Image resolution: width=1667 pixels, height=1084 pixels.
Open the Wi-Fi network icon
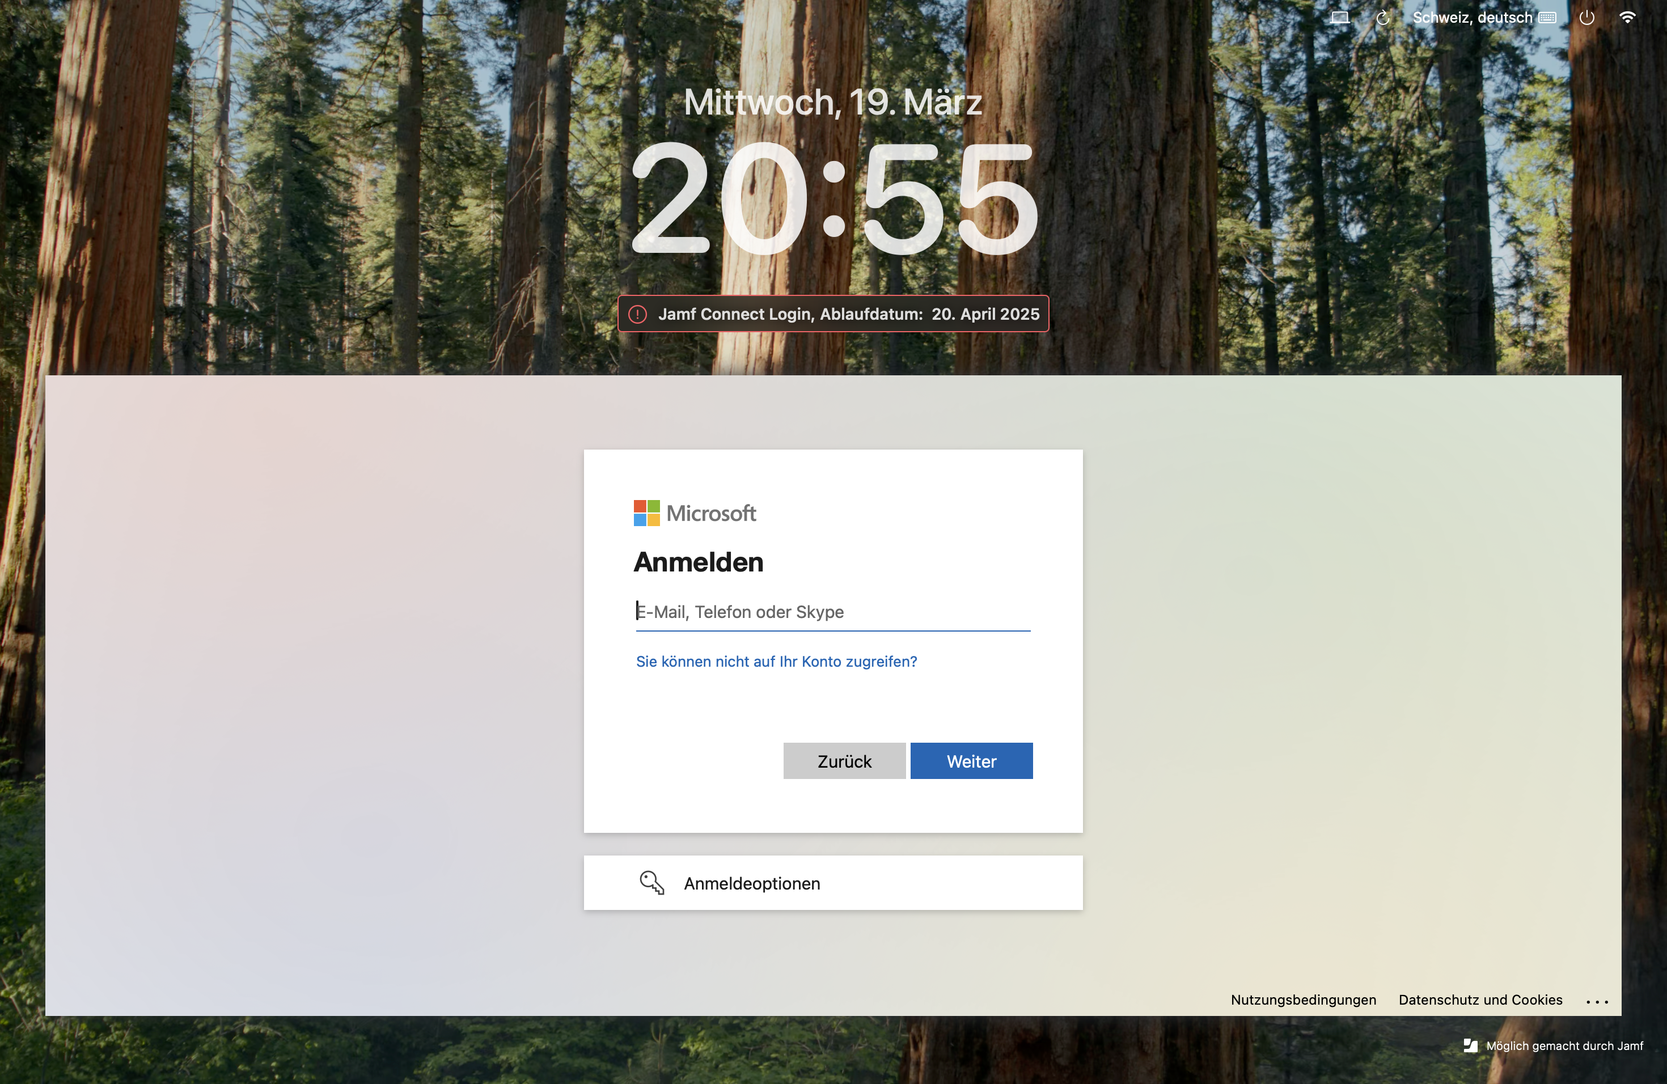point(1627,18)
